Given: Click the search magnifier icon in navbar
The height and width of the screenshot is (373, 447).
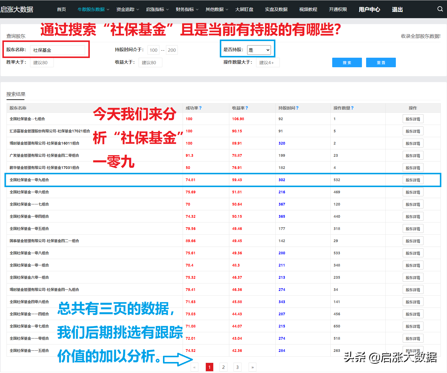Looking at the screenshot, I should point(440,9).
